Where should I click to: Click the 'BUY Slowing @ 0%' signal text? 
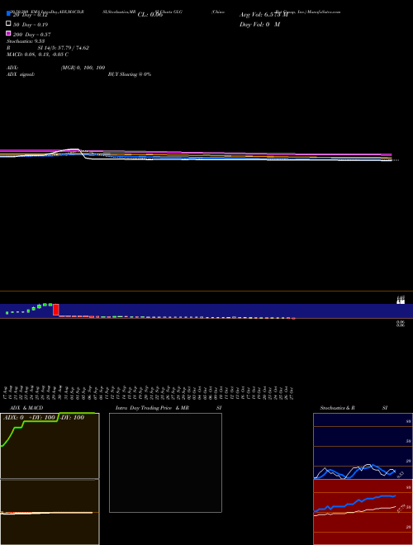click(x=130, y=74)
